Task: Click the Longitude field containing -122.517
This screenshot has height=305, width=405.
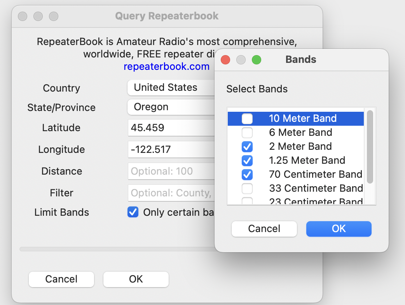Action: (171, 149)
